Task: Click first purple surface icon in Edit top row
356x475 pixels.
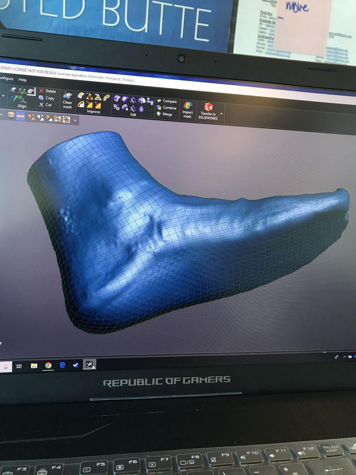Action: [x=117, y=98]
